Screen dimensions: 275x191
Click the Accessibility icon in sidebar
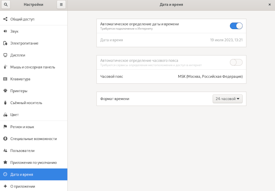click(5, 138)
